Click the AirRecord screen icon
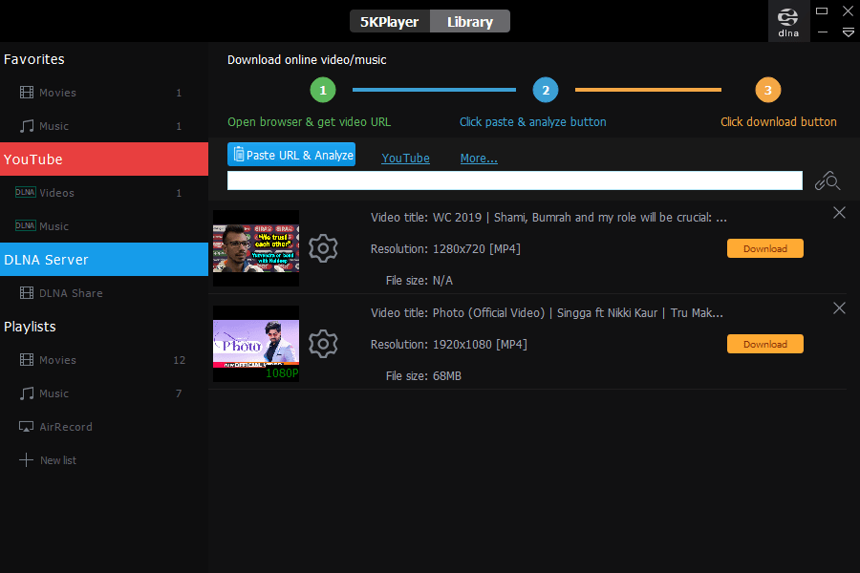Screen dimensions: 860x573 tap(26, 427)
